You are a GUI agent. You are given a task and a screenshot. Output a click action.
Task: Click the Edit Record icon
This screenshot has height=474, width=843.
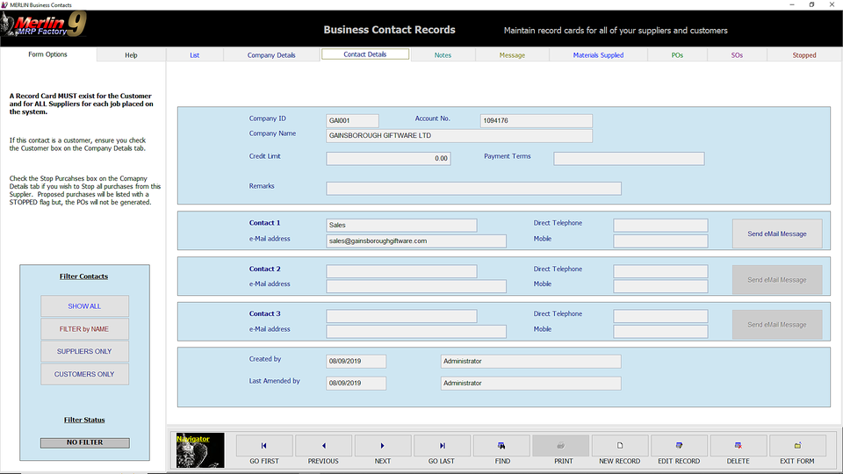tap(679, 446)
